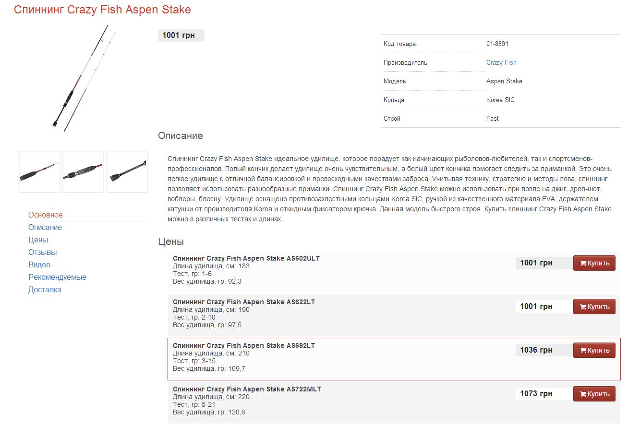Click the 1001 грн price of AS622LT
The height and width of the screenshot is (424, 628).
[536, 306]
